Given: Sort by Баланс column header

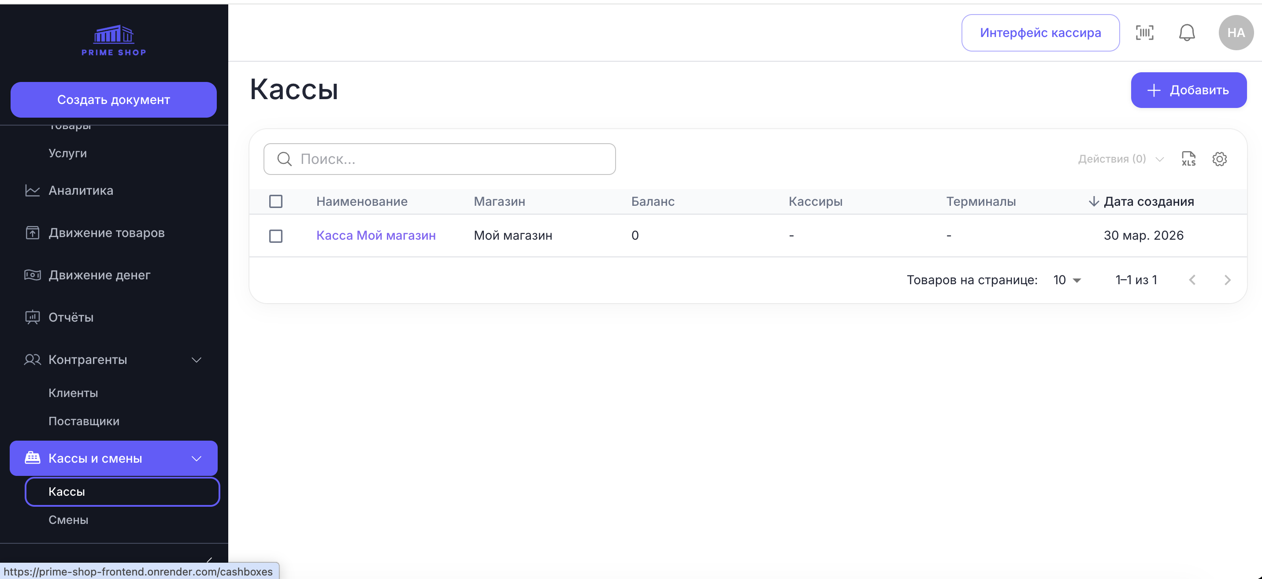Looking at the screenshot, I should pos(653,201).
